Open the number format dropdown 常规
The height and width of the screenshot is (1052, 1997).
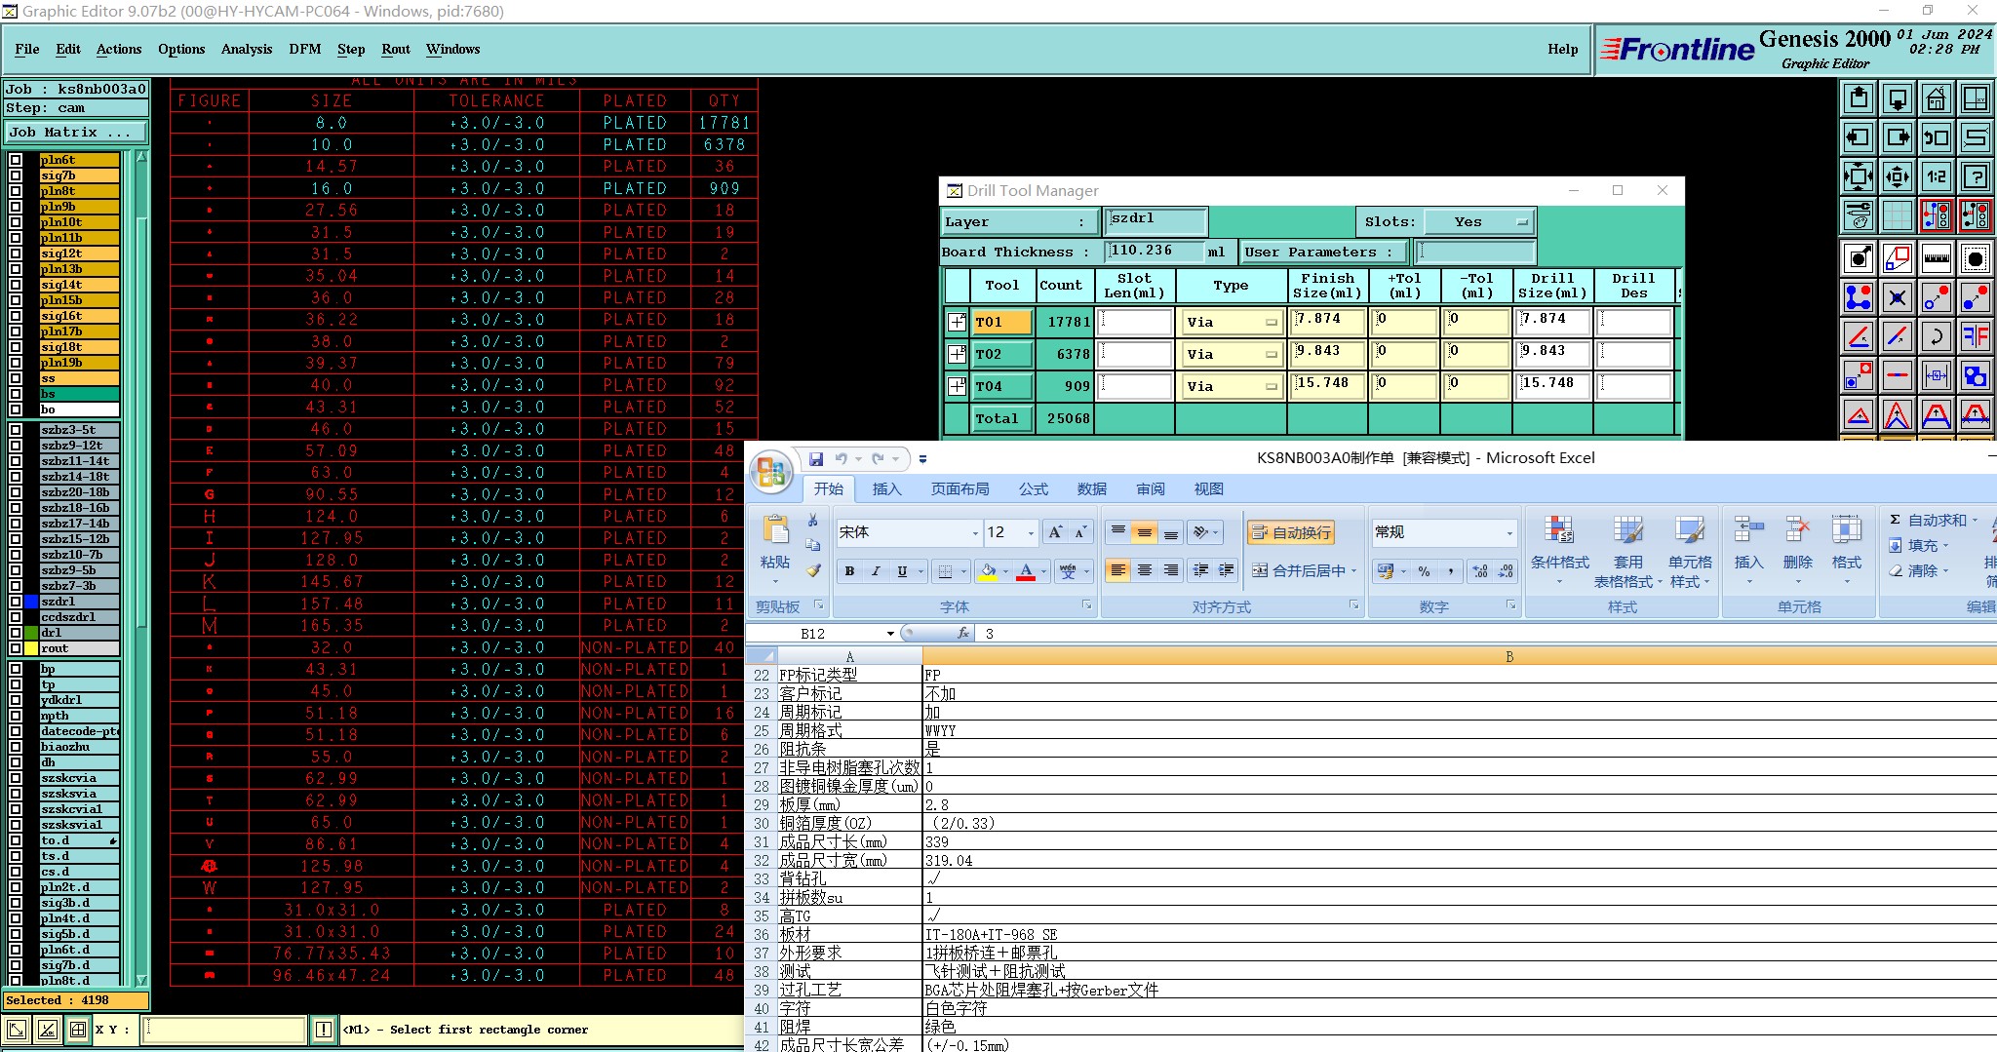click(1509, 532)
